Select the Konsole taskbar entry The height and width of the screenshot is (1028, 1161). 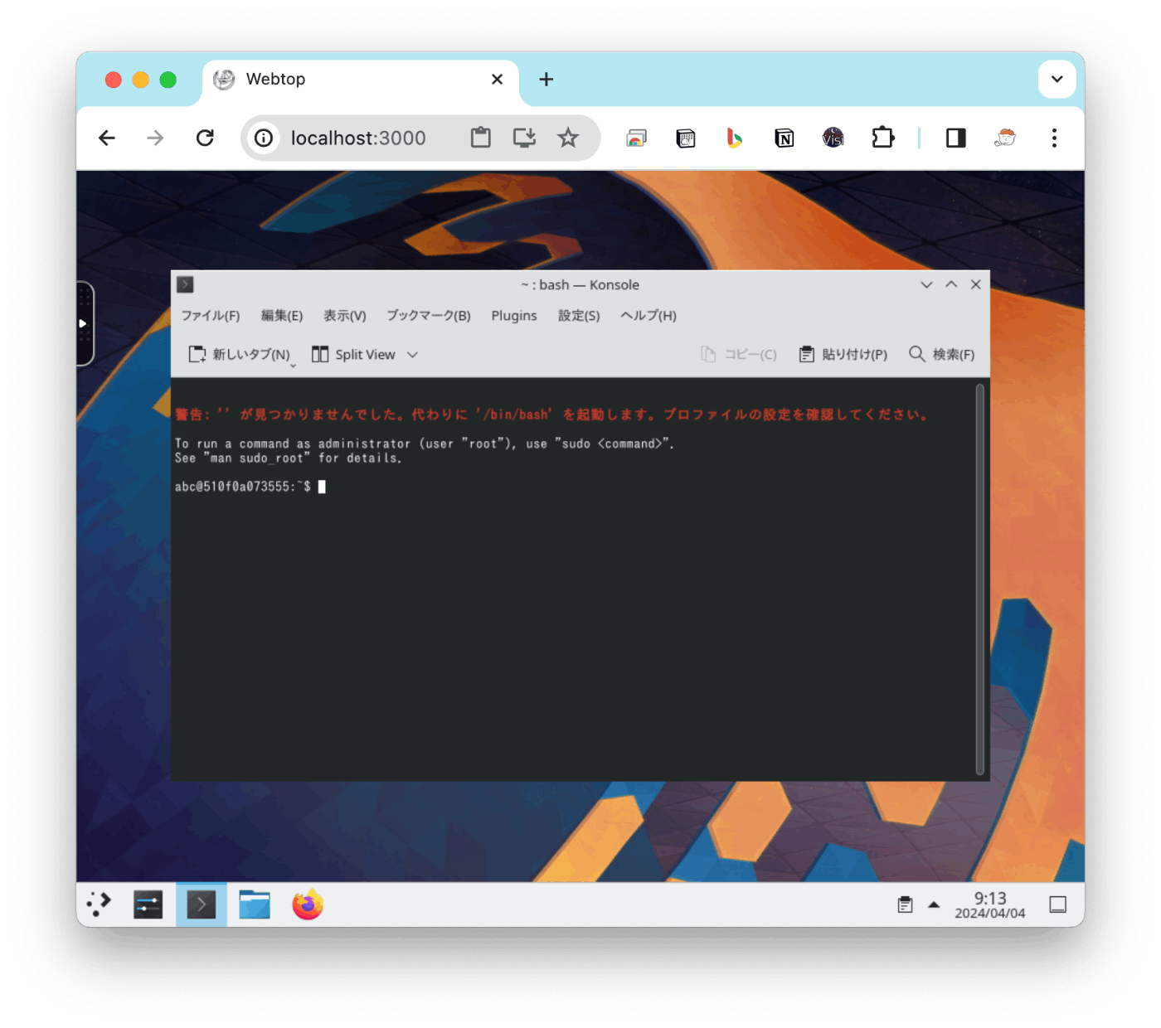click(202, 904)
